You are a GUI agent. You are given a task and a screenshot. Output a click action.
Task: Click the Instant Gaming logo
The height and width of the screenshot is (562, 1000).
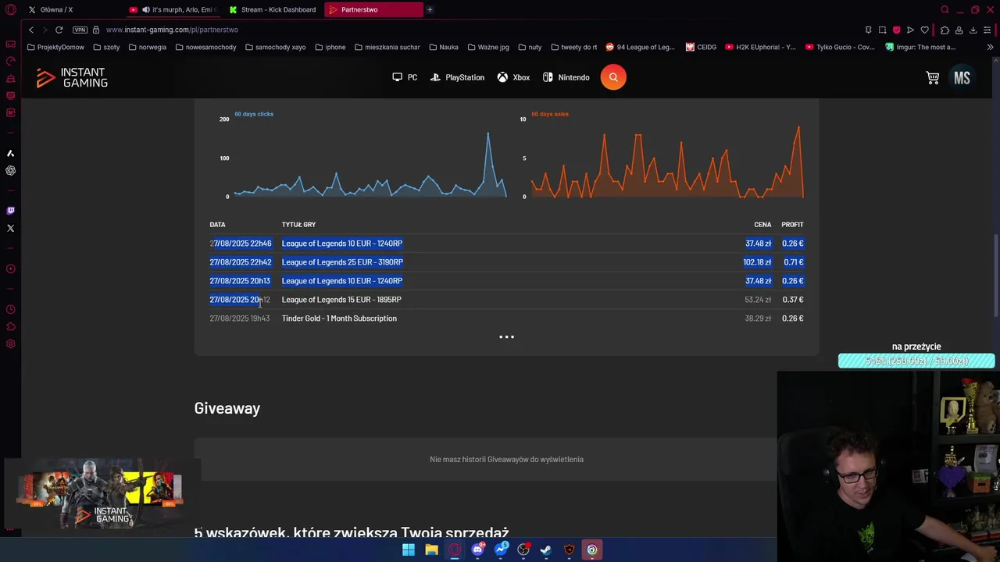72,77
